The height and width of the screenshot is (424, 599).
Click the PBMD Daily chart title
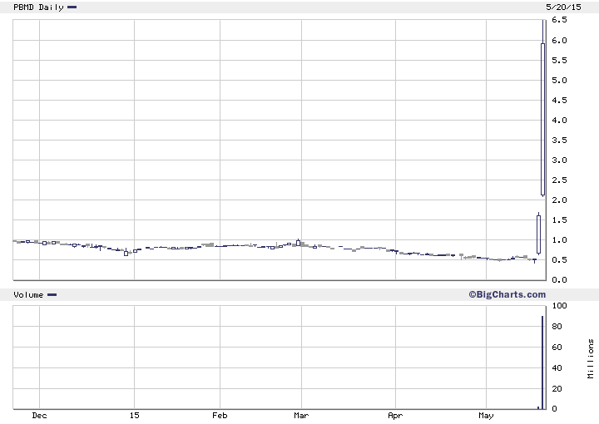(x=38, y=7)
